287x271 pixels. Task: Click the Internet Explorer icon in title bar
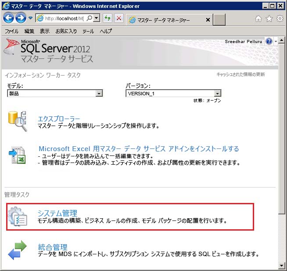coord(6,6)
